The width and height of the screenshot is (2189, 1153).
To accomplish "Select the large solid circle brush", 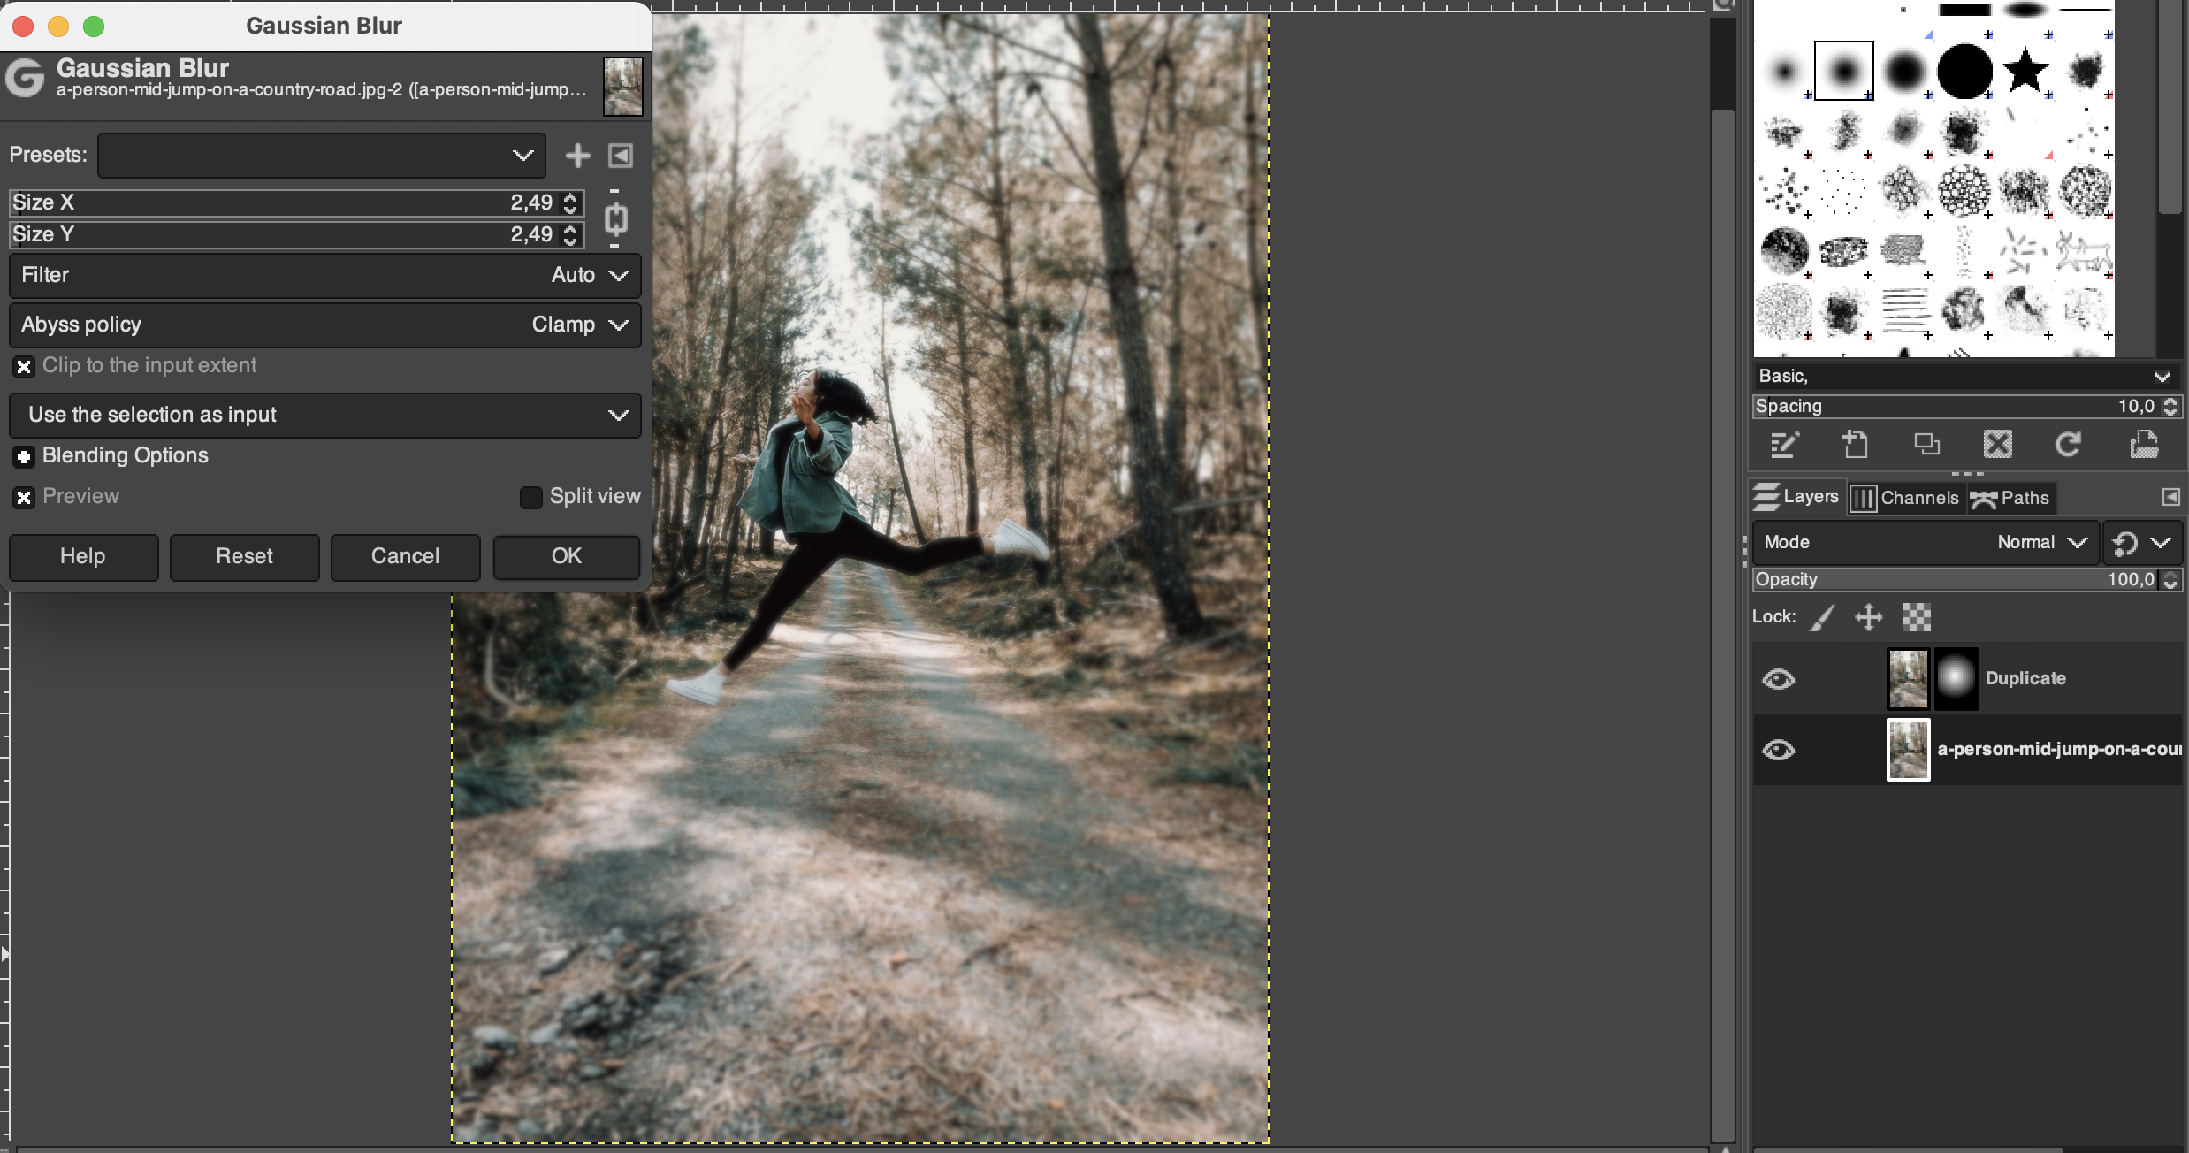I will point(1963,70).
